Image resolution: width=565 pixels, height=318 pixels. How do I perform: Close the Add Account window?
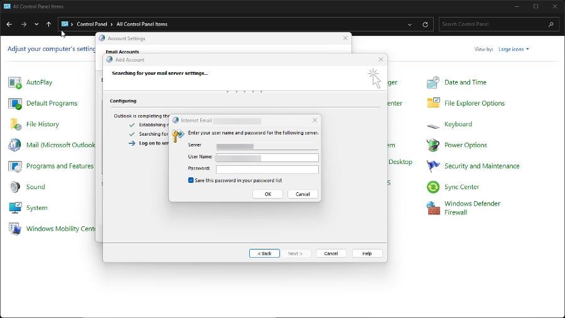tap(381, 60)
